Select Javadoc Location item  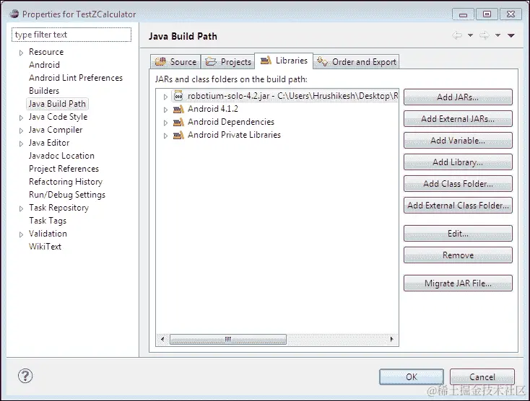click(x=61, y=156)
